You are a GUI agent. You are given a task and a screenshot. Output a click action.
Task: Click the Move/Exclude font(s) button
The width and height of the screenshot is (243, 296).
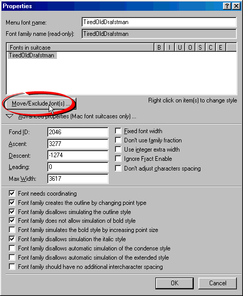tap(40, 103)
